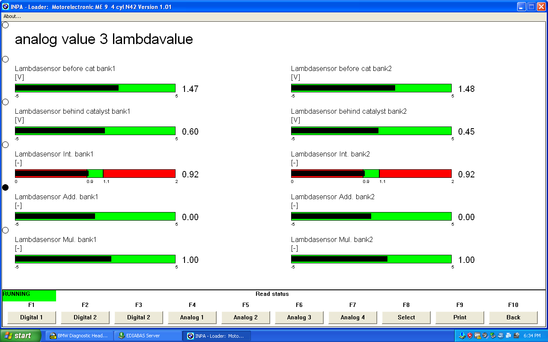The height and width of the screenshot is (342, 548).
Task: Click the 'analog value 3 lambdavalue' heading
Action: (x=104, y=39)
